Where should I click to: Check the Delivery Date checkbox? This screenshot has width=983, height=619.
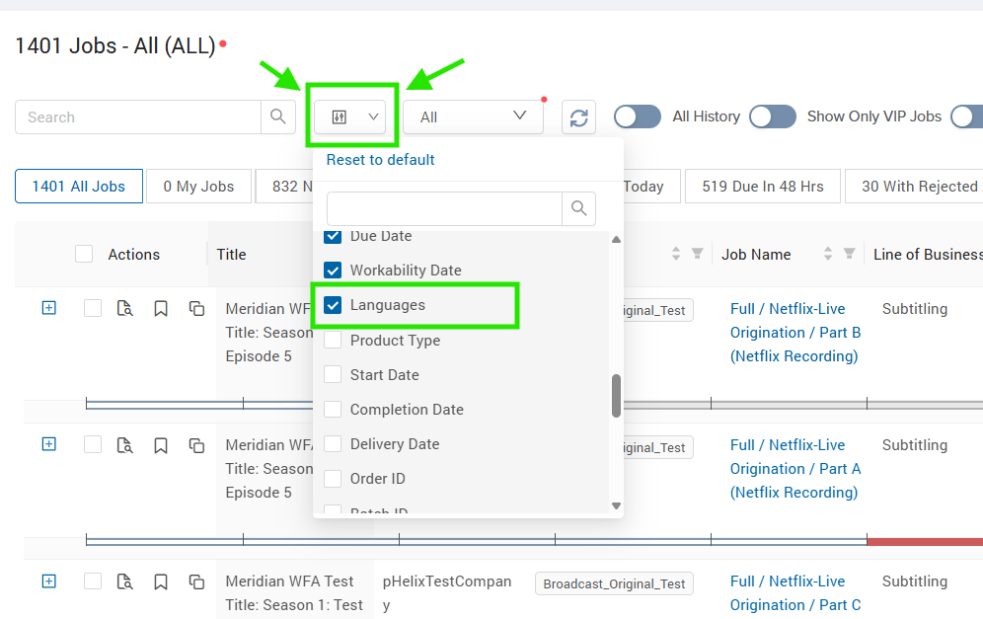[x=333, y=443]
